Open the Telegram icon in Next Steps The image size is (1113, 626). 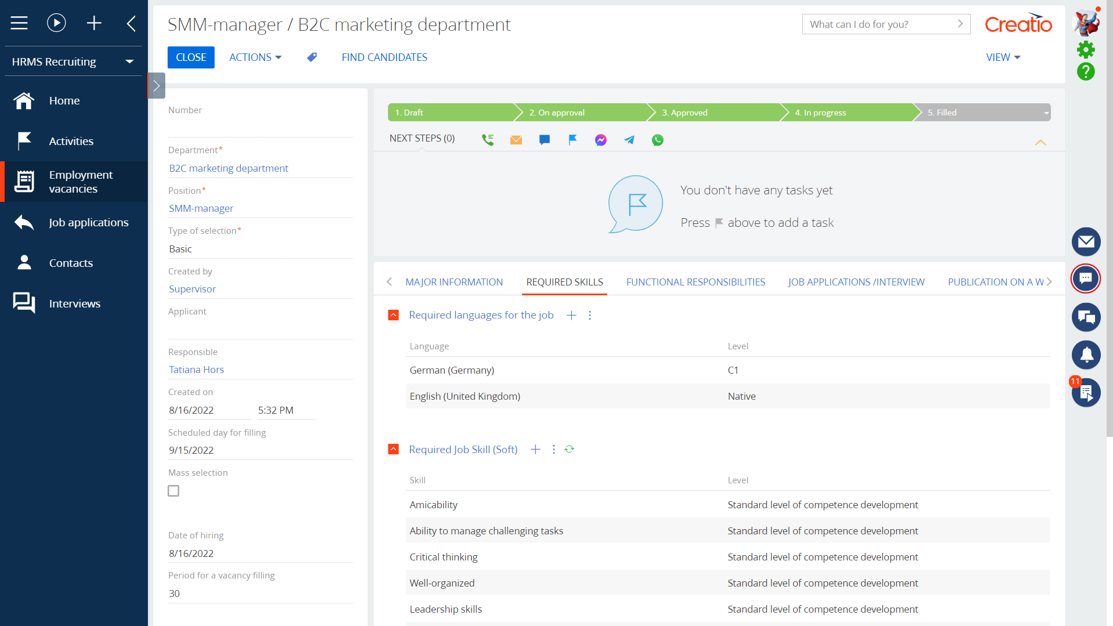pos(629,140)
